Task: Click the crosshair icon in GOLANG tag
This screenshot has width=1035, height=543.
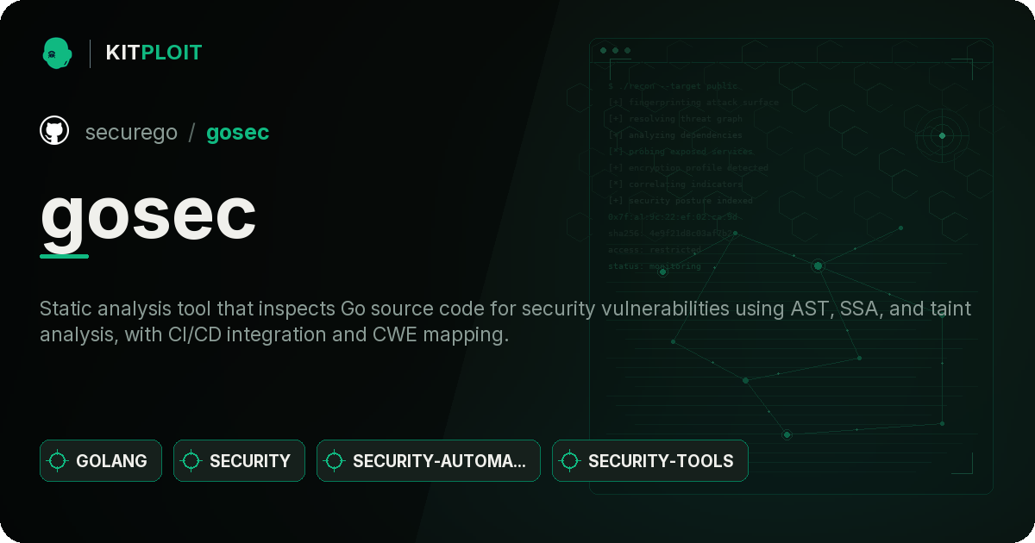Action: coord(58,460)
